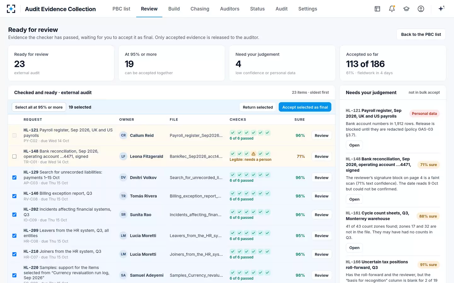Open the notifications bell
The height and width of the screenshot is (283, 454).
[x=392, y=9]
